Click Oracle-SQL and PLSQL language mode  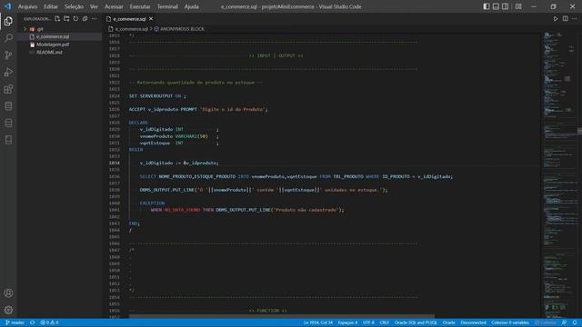[x=416, y=322]
